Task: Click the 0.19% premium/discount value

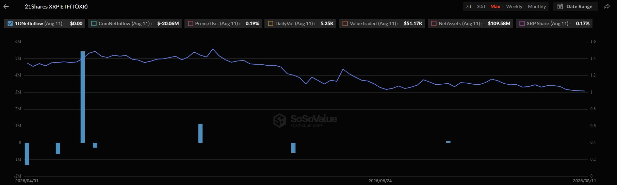Action: 252,23
